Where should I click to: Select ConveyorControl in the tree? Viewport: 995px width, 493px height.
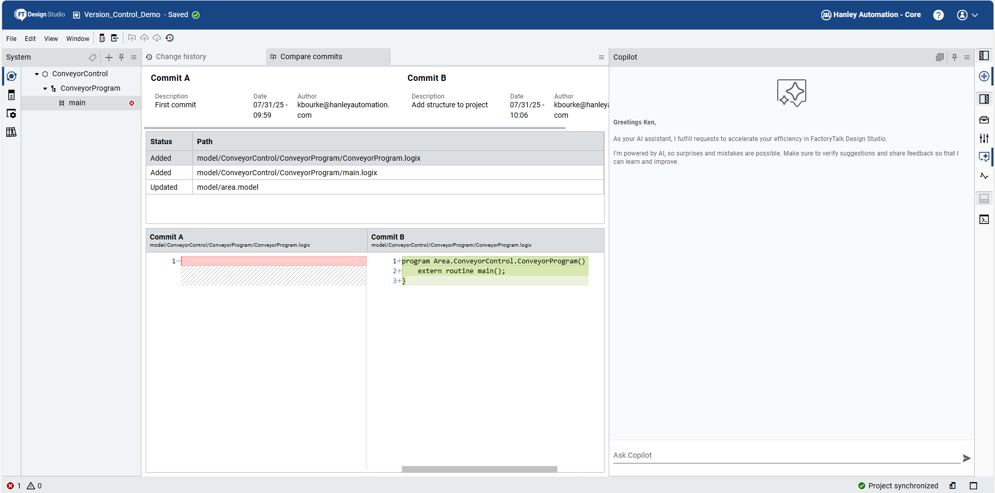point(80,74)
